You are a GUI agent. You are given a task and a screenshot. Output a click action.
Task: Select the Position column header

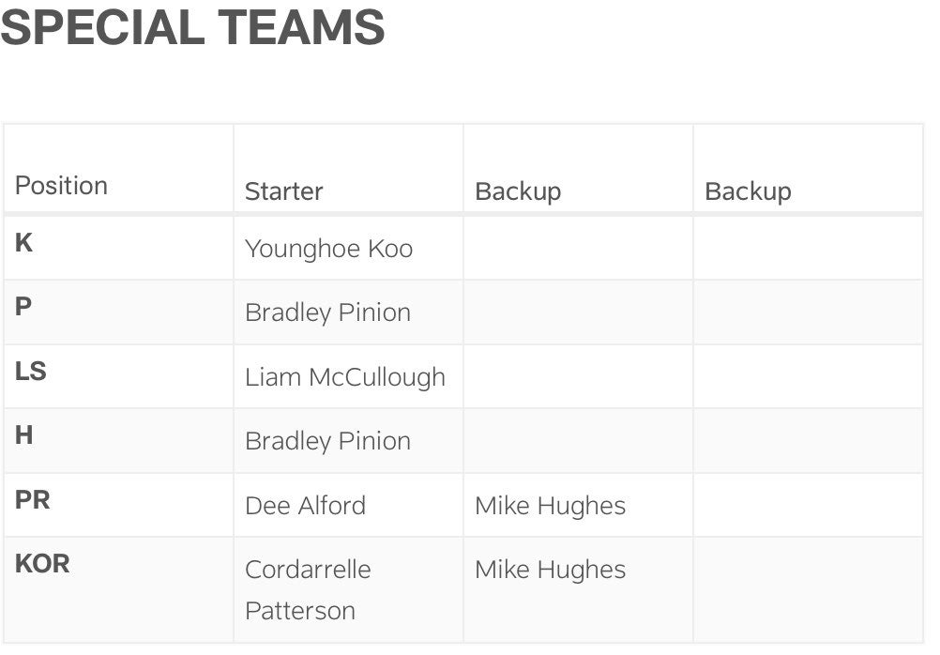click(x=61, y=186)
